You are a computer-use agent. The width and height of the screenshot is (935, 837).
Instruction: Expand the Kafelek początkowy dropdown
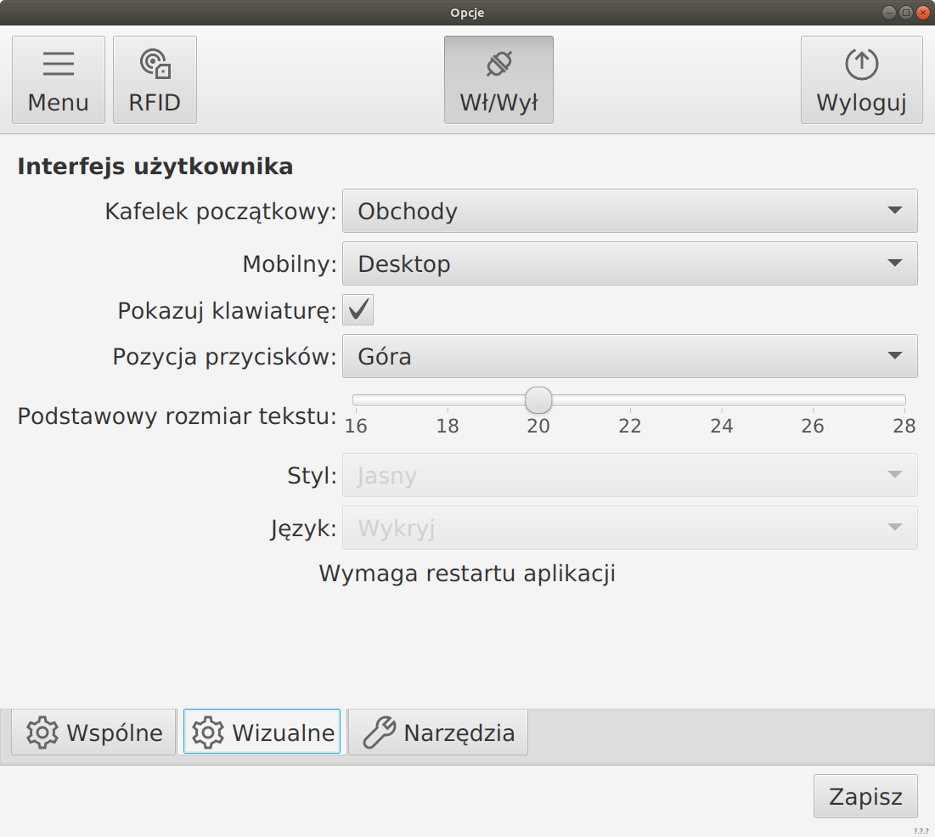pyautogui.click(x=629, y=212)
